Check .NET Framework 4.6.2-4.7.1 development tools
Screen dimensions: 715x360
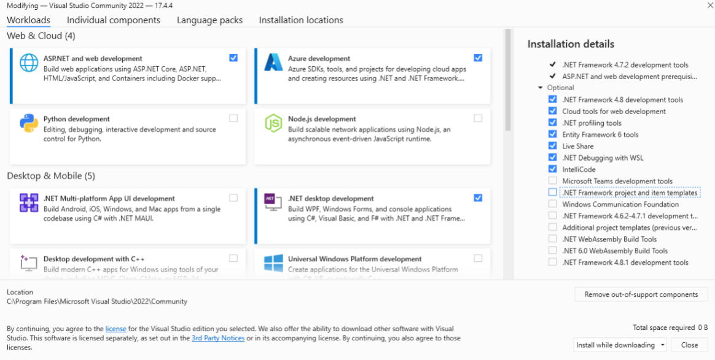[x=553, y=215]
